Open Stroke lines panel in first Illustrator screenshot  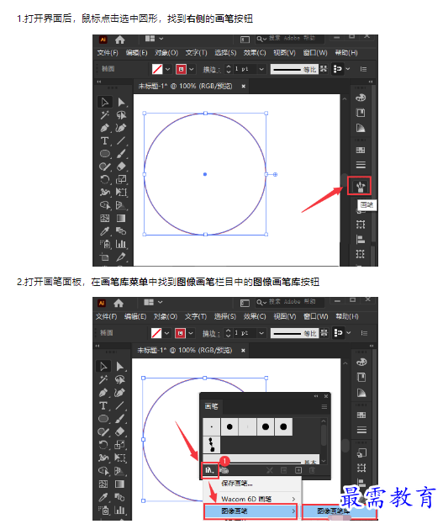[x=361, y=165]
